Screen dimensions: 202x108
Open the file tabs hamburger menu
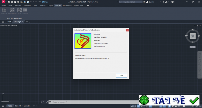(3, 22)
